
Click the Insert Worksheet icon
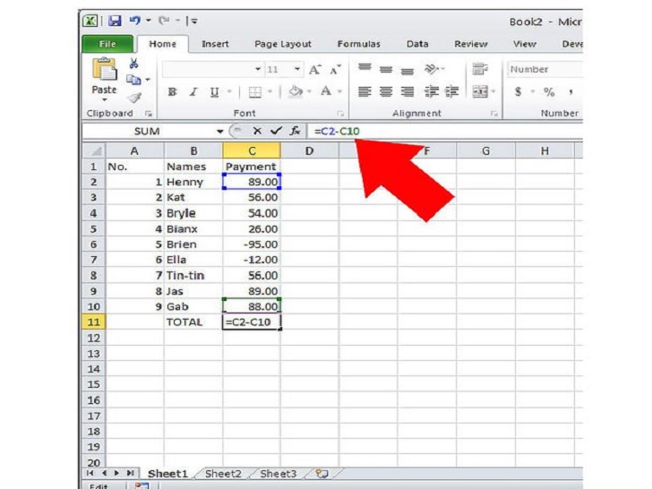(x=322, y=474)
